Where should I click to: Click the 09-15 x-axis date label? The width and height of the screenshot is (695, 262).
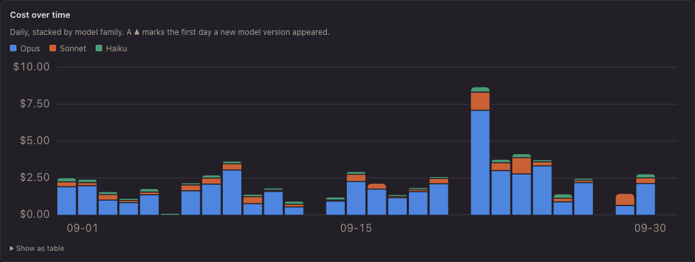[356, 228]
